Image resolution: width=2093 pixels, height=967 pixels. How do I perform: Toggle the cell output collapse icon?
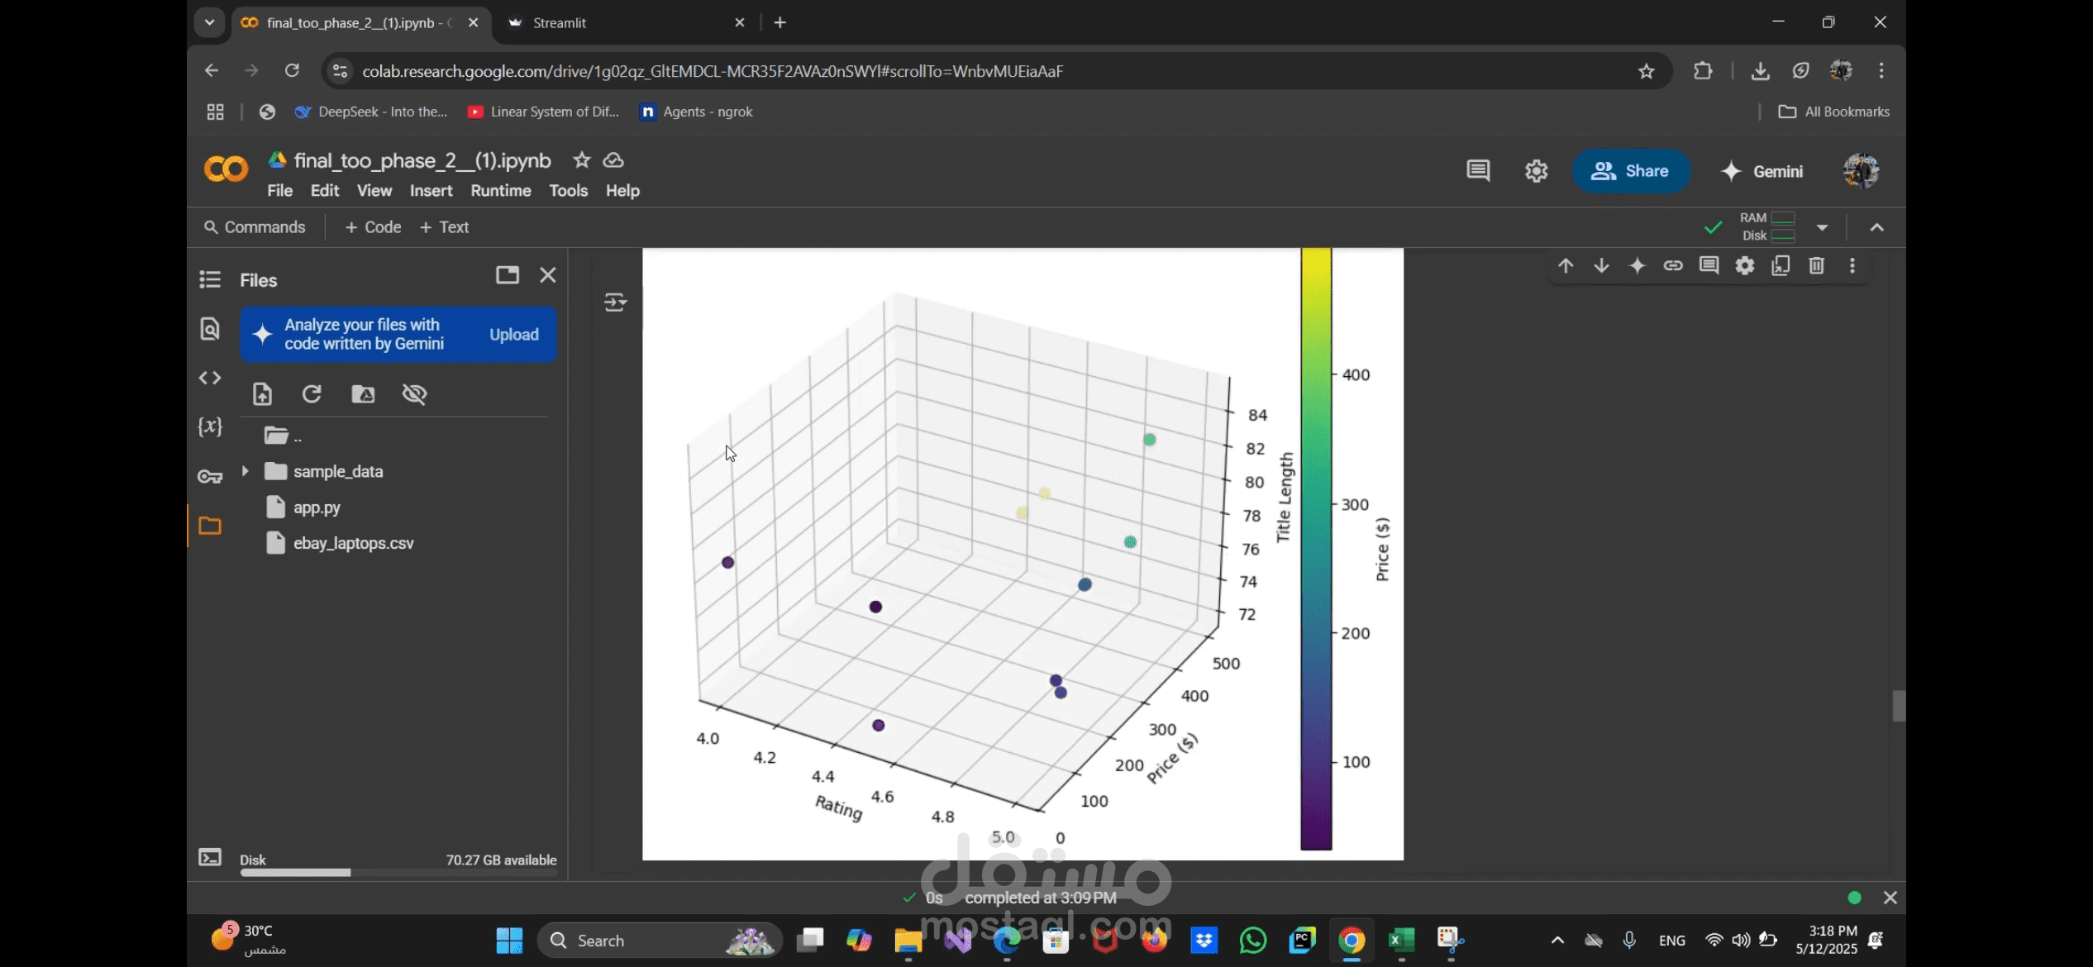click(x=615, y=302)
